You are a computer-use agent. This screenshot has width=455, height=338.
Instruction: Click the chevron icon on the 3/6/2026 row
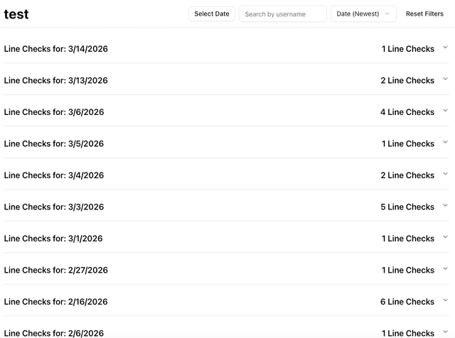[445, 111]
